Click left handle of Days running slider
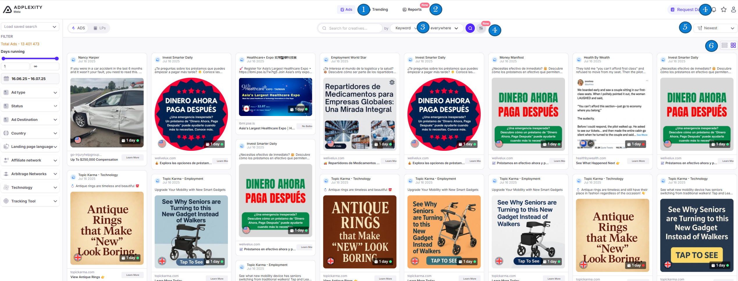Screen dimensions: 738x281 coord(3,59)
